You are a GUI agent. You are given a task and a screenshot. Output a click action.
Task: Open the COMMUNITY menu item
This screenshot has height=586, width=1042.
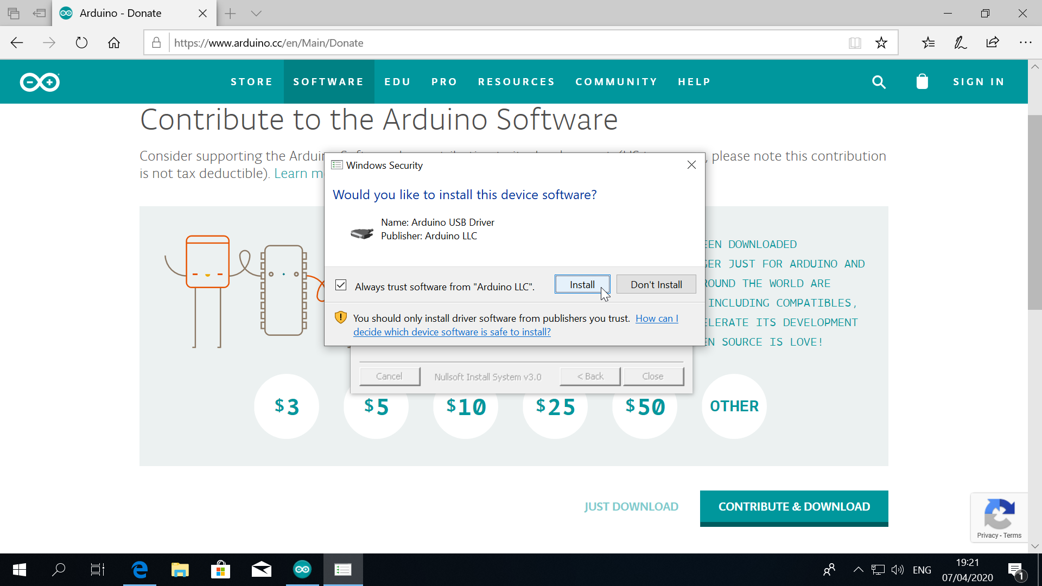(x=617, y=82)
